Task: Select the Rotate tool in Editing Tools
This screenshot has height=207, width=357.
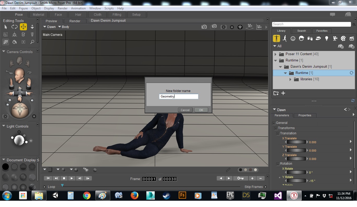Action: coord(14,27)
